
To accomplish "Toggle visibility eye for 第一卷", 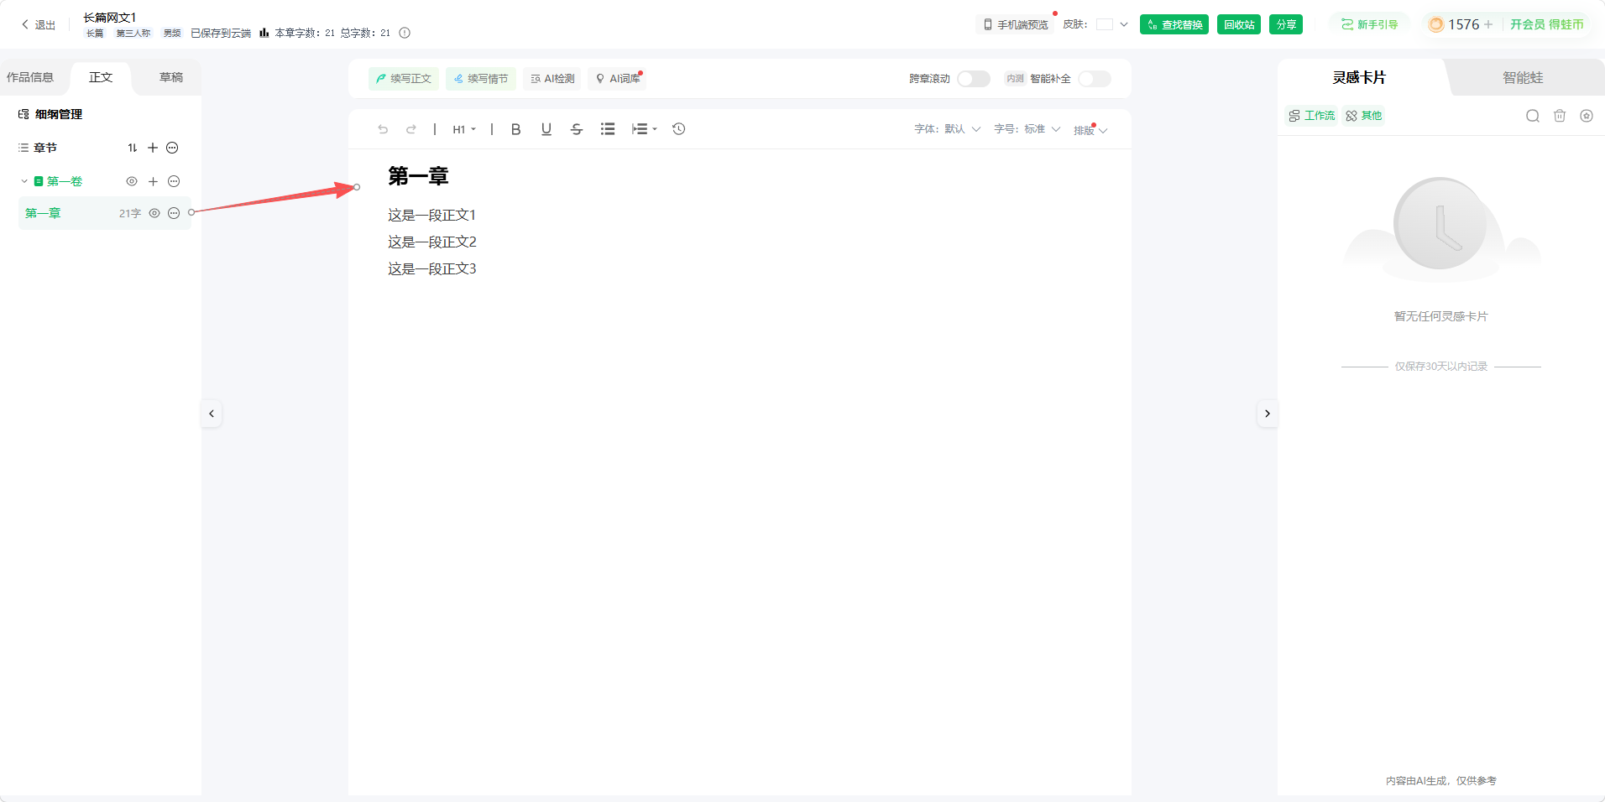I will coord(132,181).
